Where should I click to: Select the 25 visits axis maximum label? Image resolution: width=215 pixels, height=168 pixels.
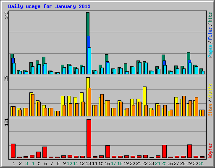click(7, 79)
